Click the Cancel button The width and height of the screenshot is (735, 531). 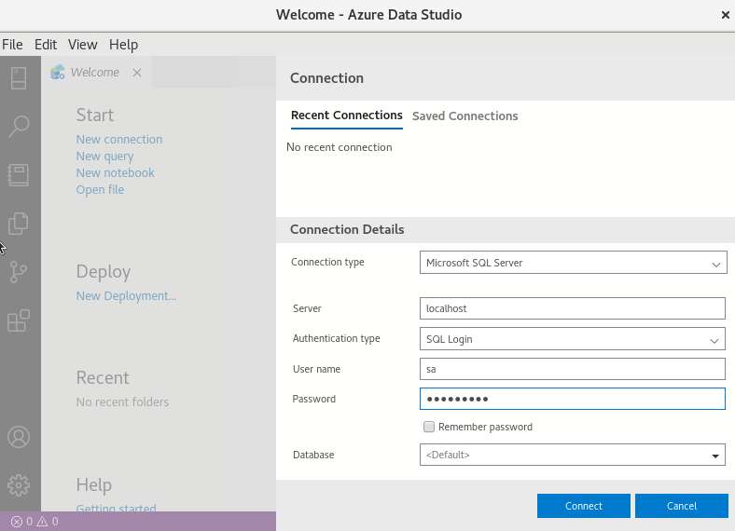click(681, 506)
